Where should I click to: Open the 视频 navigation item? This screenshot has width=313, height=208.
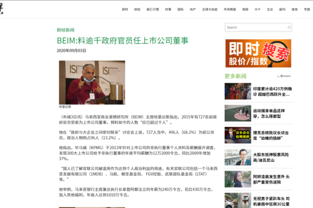click(x=245, y=9)
